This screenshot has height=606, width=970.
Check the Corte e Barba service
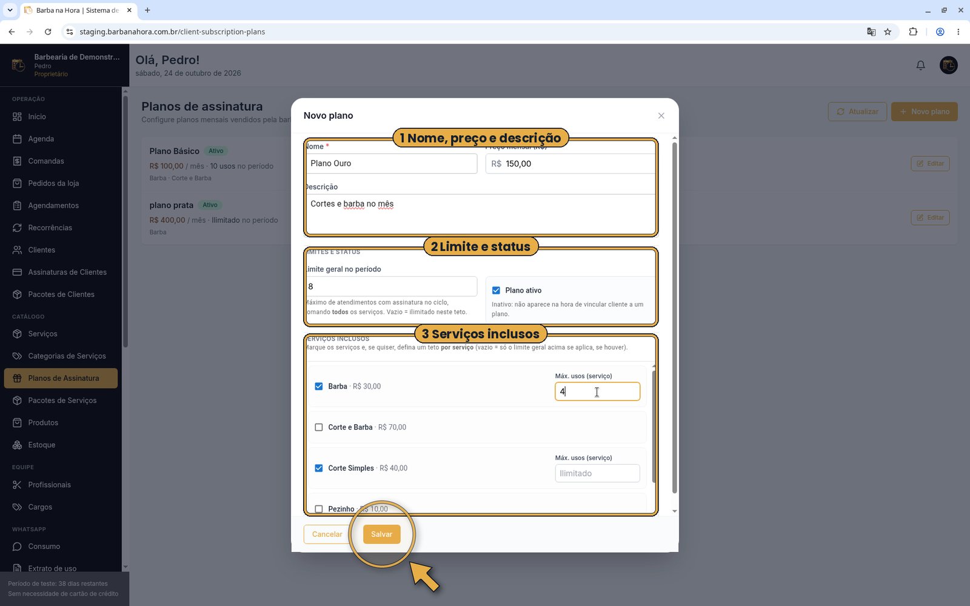[319, 427]
